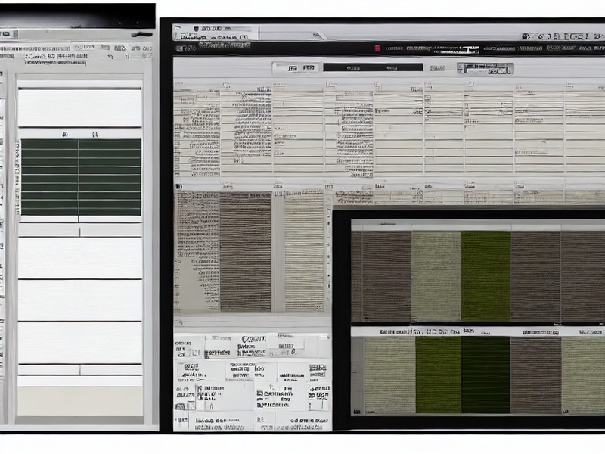Viewport: 605px width, 454px height.
Task: Pick the olive green swatch in the upper swatch row
Action: [x=486, y=276]
